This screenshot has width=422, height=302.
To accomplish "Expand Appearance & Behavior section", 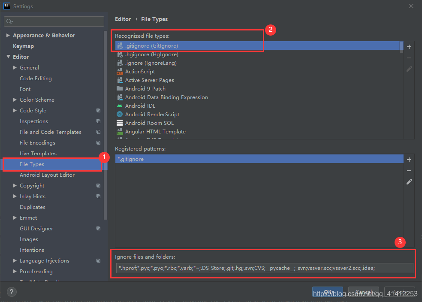I will (x=8, y=35).
